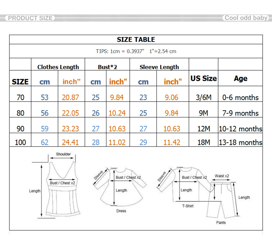
Task: Select the Bust*2 column header
Action: tap(107, 67)
